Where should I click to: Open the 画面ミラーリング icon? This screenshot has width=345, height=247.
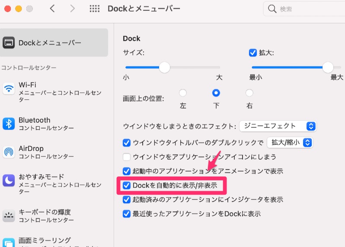[x=9, y=243]
